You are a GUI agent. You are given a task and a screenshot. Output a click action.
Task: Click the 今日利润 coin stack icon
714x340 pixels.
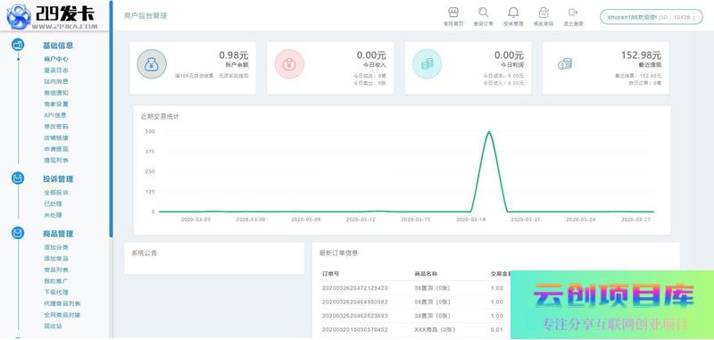pos(427,64)
